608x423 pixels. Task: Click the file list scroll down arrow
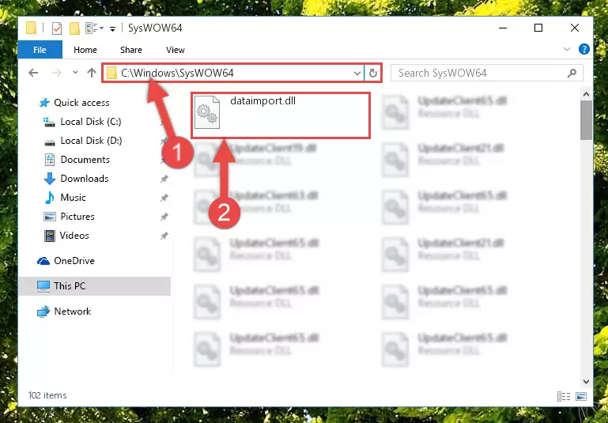tap(587, 382)
